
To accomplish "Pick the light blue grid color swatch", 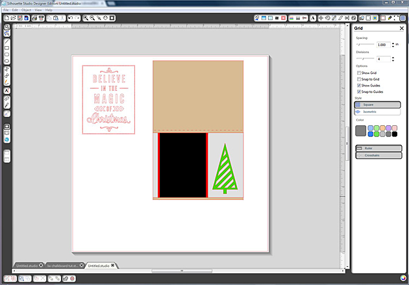I will tap(371, 128).
